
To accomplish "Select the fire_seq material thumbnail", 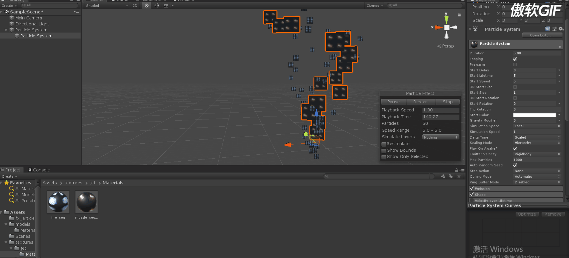I will click(x=58, y=202).
